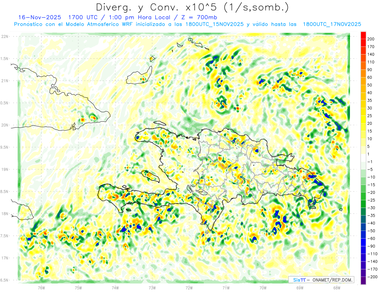Click the '75W' longitude label
The image size is (378, 292).
[x=78, y=288]
